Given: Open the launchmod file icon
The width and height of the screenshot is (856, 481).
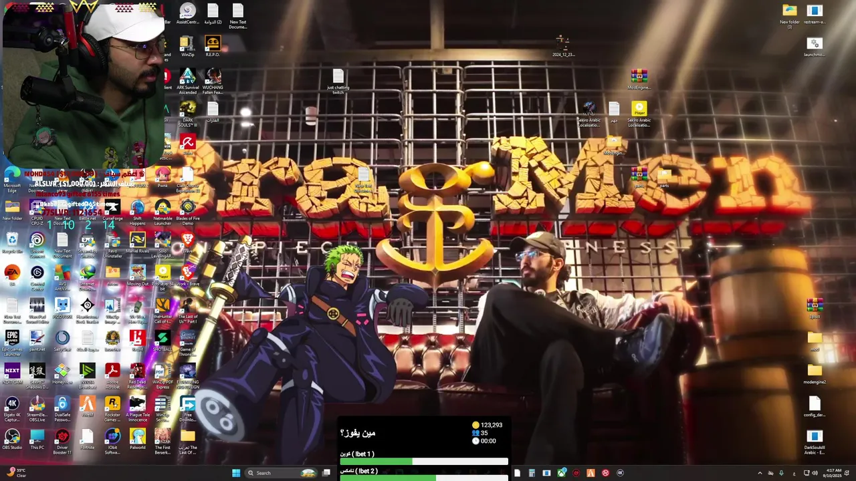Looking at the screenshot, I should (x=815, y=46).
